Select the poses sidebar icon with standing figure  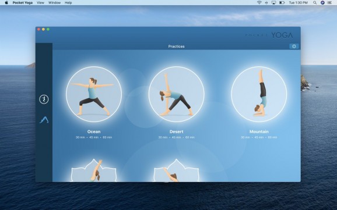tap(44, 99)
